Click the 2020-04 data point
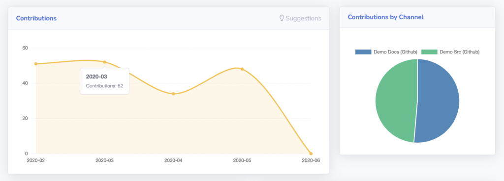Screen dimensions: 504x181 pos(173,94)
